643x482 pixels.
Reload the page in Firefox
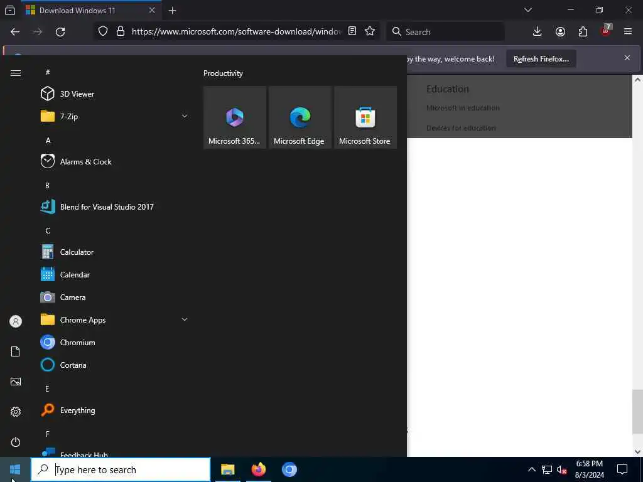coord(60,31)
